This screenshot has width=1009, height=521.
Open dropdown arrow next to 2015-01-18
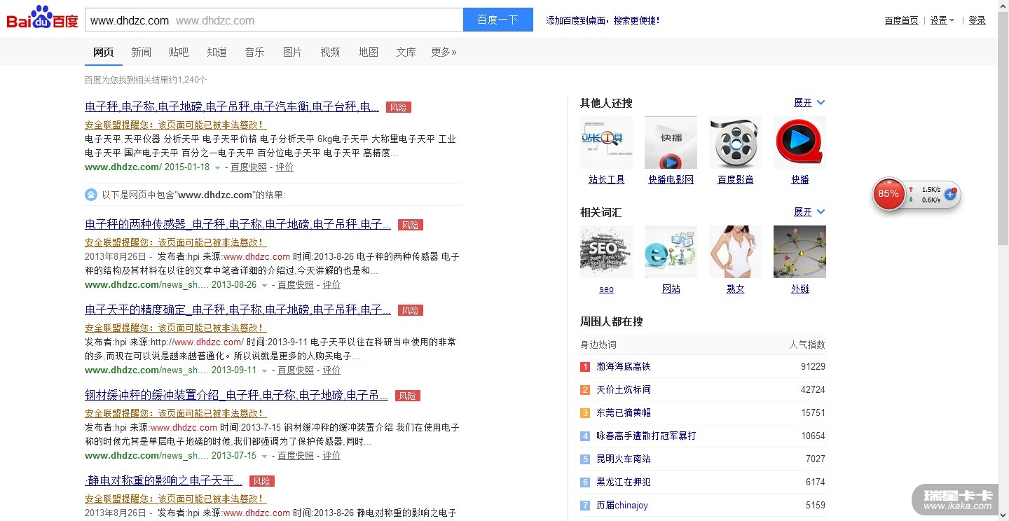[217, 168]
